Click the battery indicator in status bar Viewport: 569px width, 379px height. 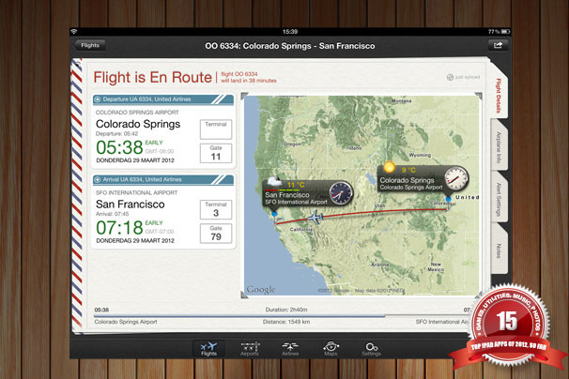(505, 32)
